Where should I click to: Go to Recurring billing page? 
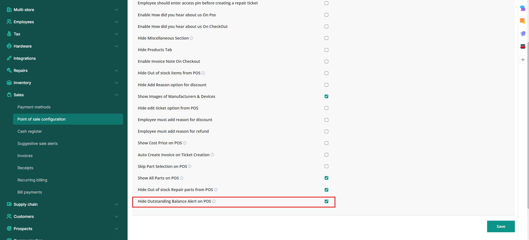32,180
